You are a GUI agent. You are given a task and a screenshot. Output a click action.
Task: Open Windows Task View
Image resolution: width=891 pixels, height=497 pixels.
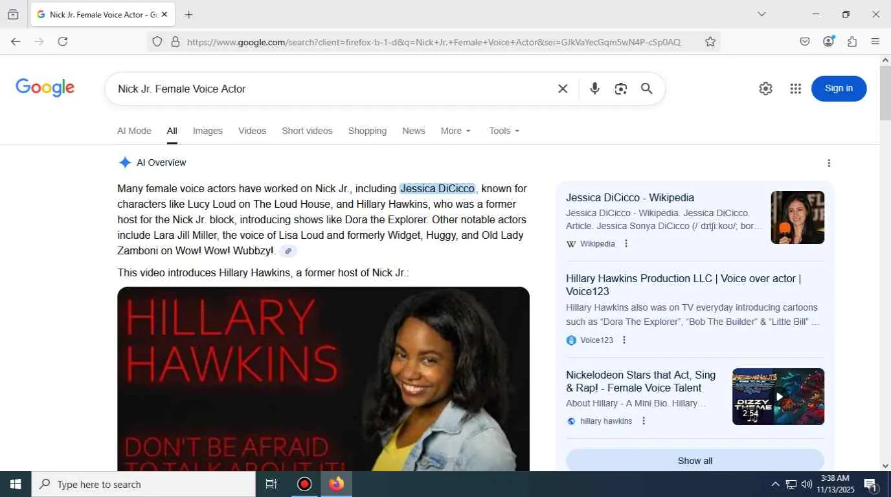click(271, 484)
